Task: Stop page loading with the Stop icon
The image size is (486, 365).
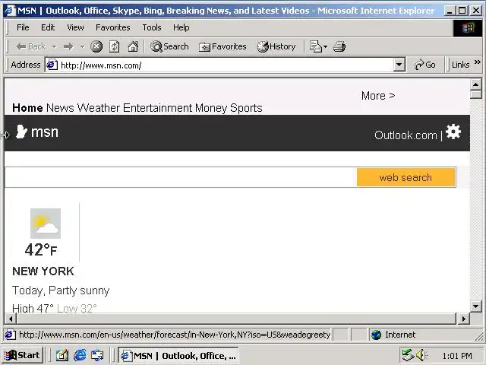Action: tap(96, 46)
